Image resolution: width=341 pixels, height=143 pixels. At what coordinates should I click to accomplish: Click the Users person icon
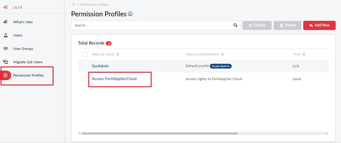click(x=6, y=35)
